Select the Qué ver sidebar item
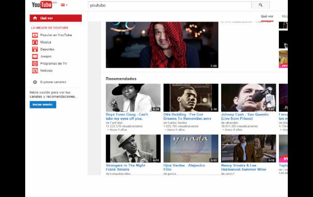Viewport: 313px width, 197px height. pyautogui.click(x=56, y=18)
